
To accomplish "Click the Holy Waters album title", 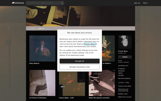I will tap(34, 63).
